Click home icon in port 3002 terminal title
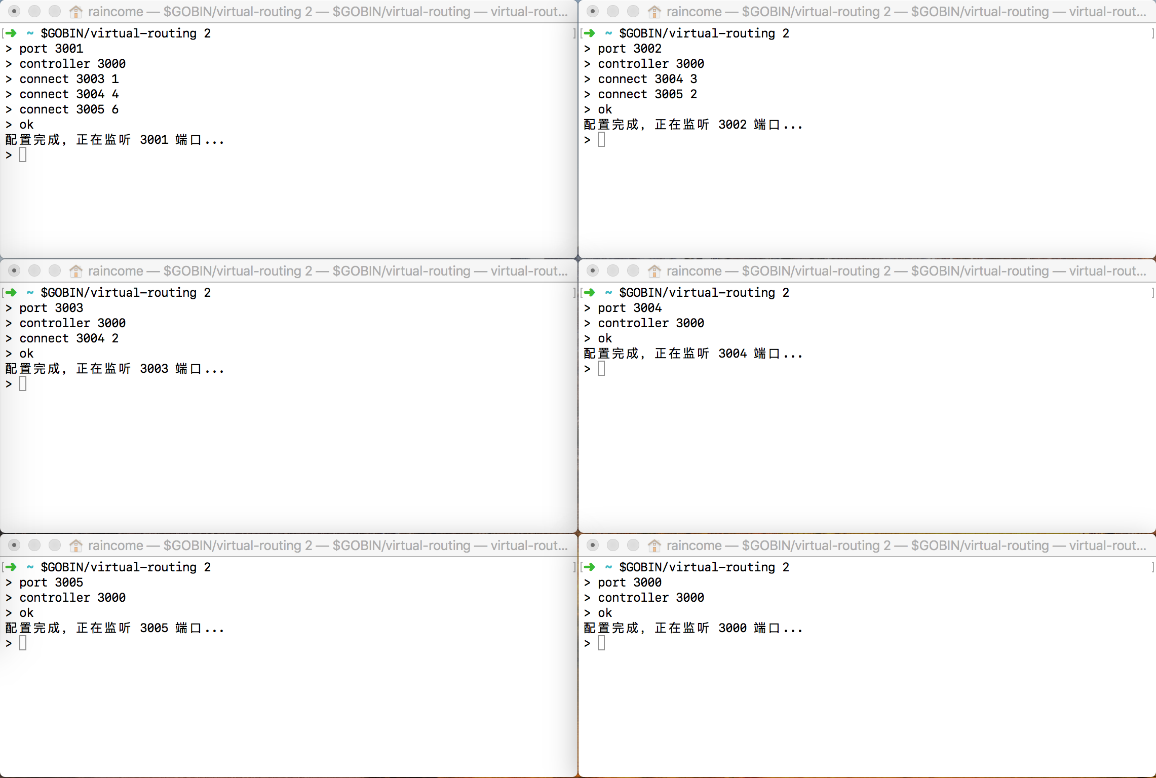 pyautogui.click(x=654, y=11)
